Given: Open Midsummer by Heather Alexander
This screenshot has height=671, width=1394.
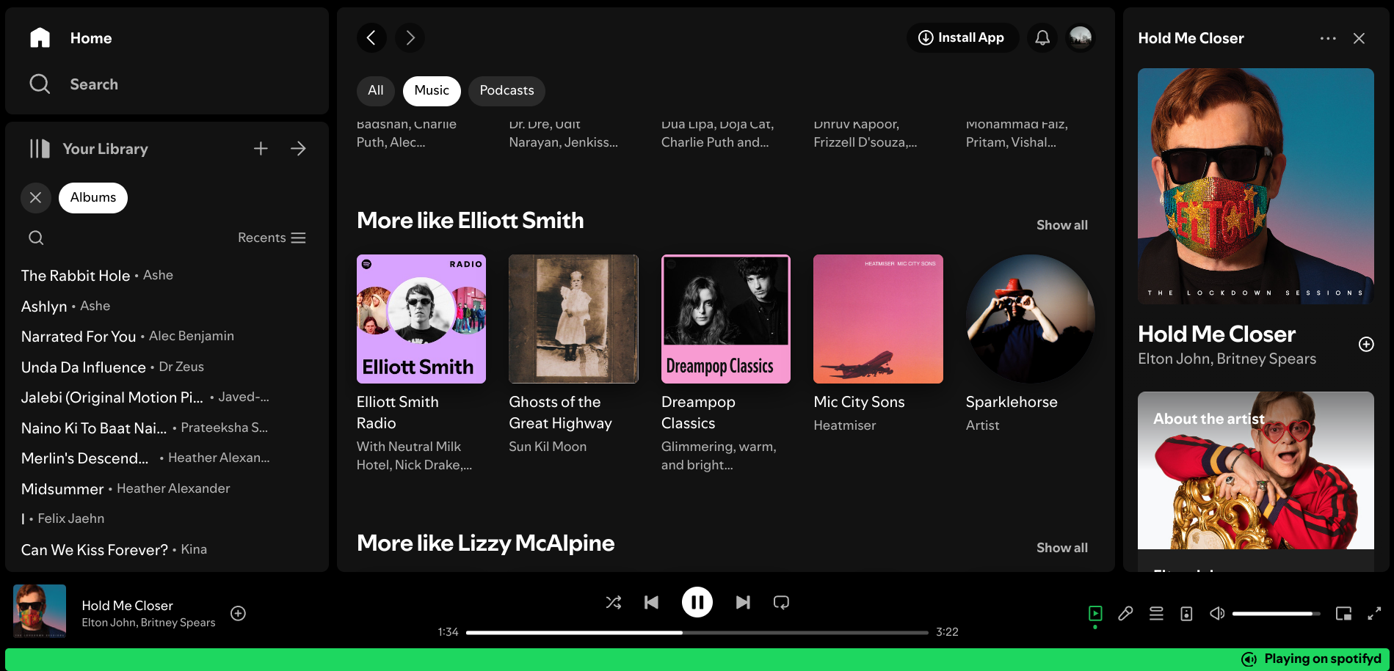Looking at the screenshot, I should click(x=167, y=489).
